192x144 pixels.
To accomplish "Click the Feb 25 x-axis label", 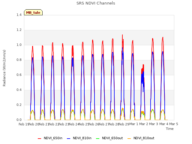I will [x=84, y=124].
